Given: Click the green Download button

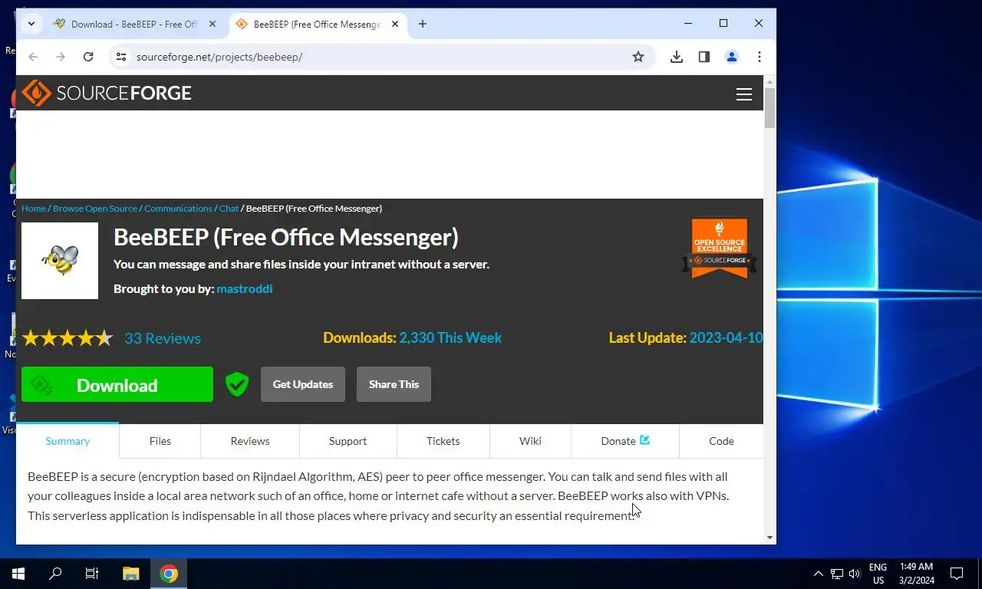Looking at the screenshot, I should point(117,384).
